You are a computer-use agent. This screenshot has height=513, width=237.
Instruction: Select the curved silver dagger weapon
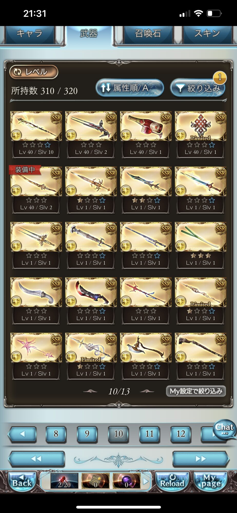pyautogui.click(x=36, y=292)
